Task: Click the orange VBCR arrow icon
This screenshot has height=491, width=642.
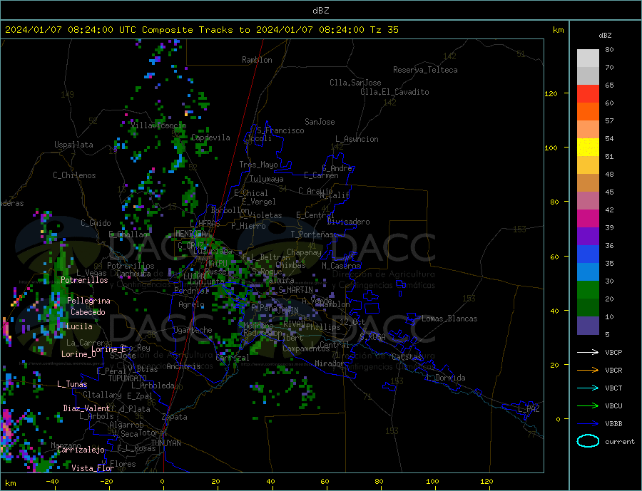Action: [x=588, y=371]
